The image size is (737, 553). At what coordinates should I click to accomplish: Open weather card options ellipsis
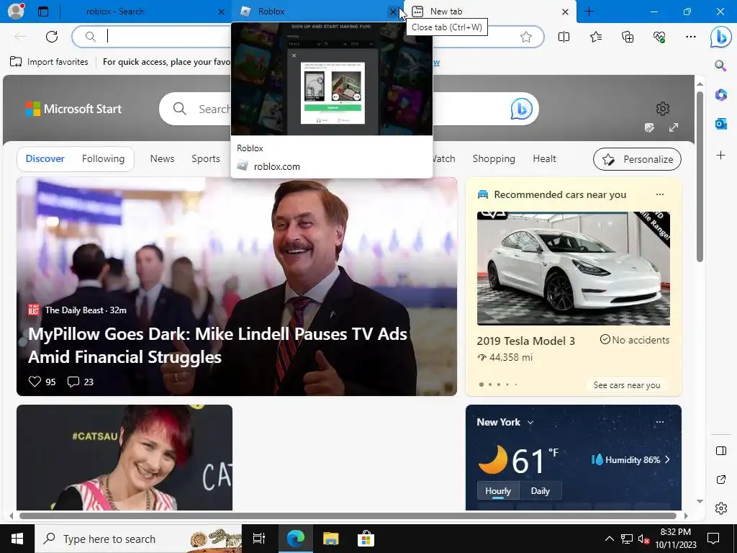click(660, 422)
